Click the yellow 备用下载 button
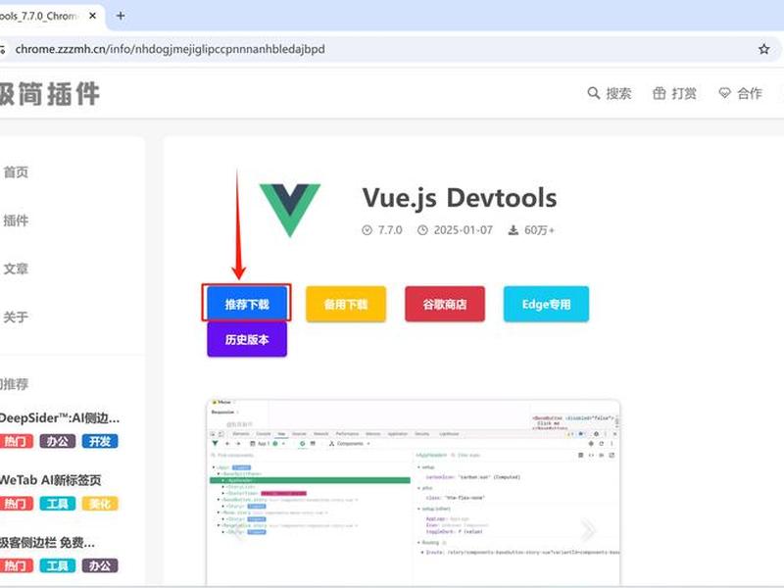The height and width of the screenshot is (588, 784). [346, 304]
